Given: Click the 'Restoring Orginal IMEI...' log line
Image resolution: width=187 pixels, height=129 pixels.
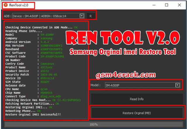Looking at the screenshot, I should (x=29, y=107).
